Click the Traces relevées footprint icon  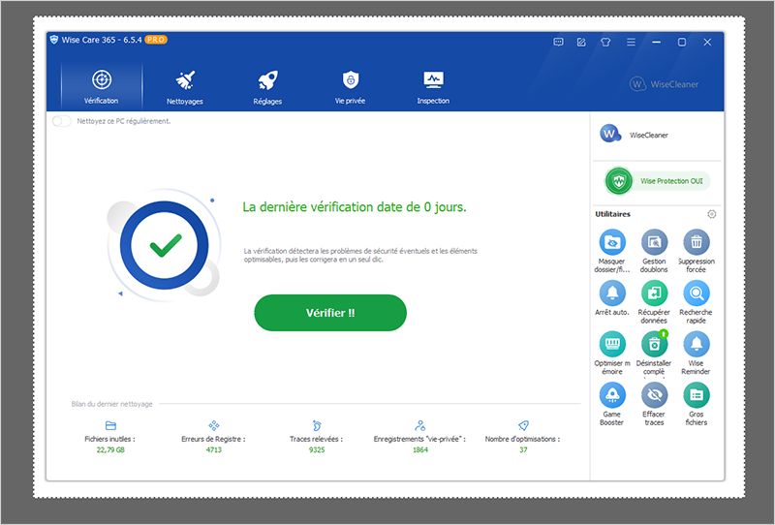pos(317,425)
